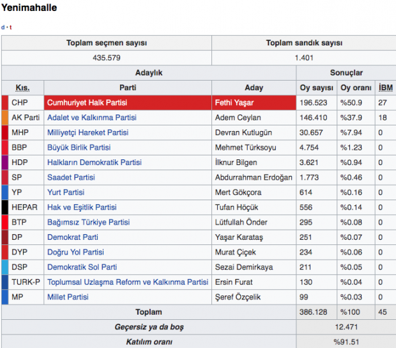Follow the Adalet ve Kalkınma Partisi link
Image resolution: width=396 pixels, height=348 pixels.
(91, 118)
